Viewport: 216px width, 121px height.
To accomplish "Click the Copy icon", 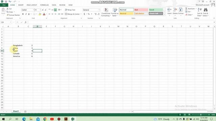I will [7, 12].
